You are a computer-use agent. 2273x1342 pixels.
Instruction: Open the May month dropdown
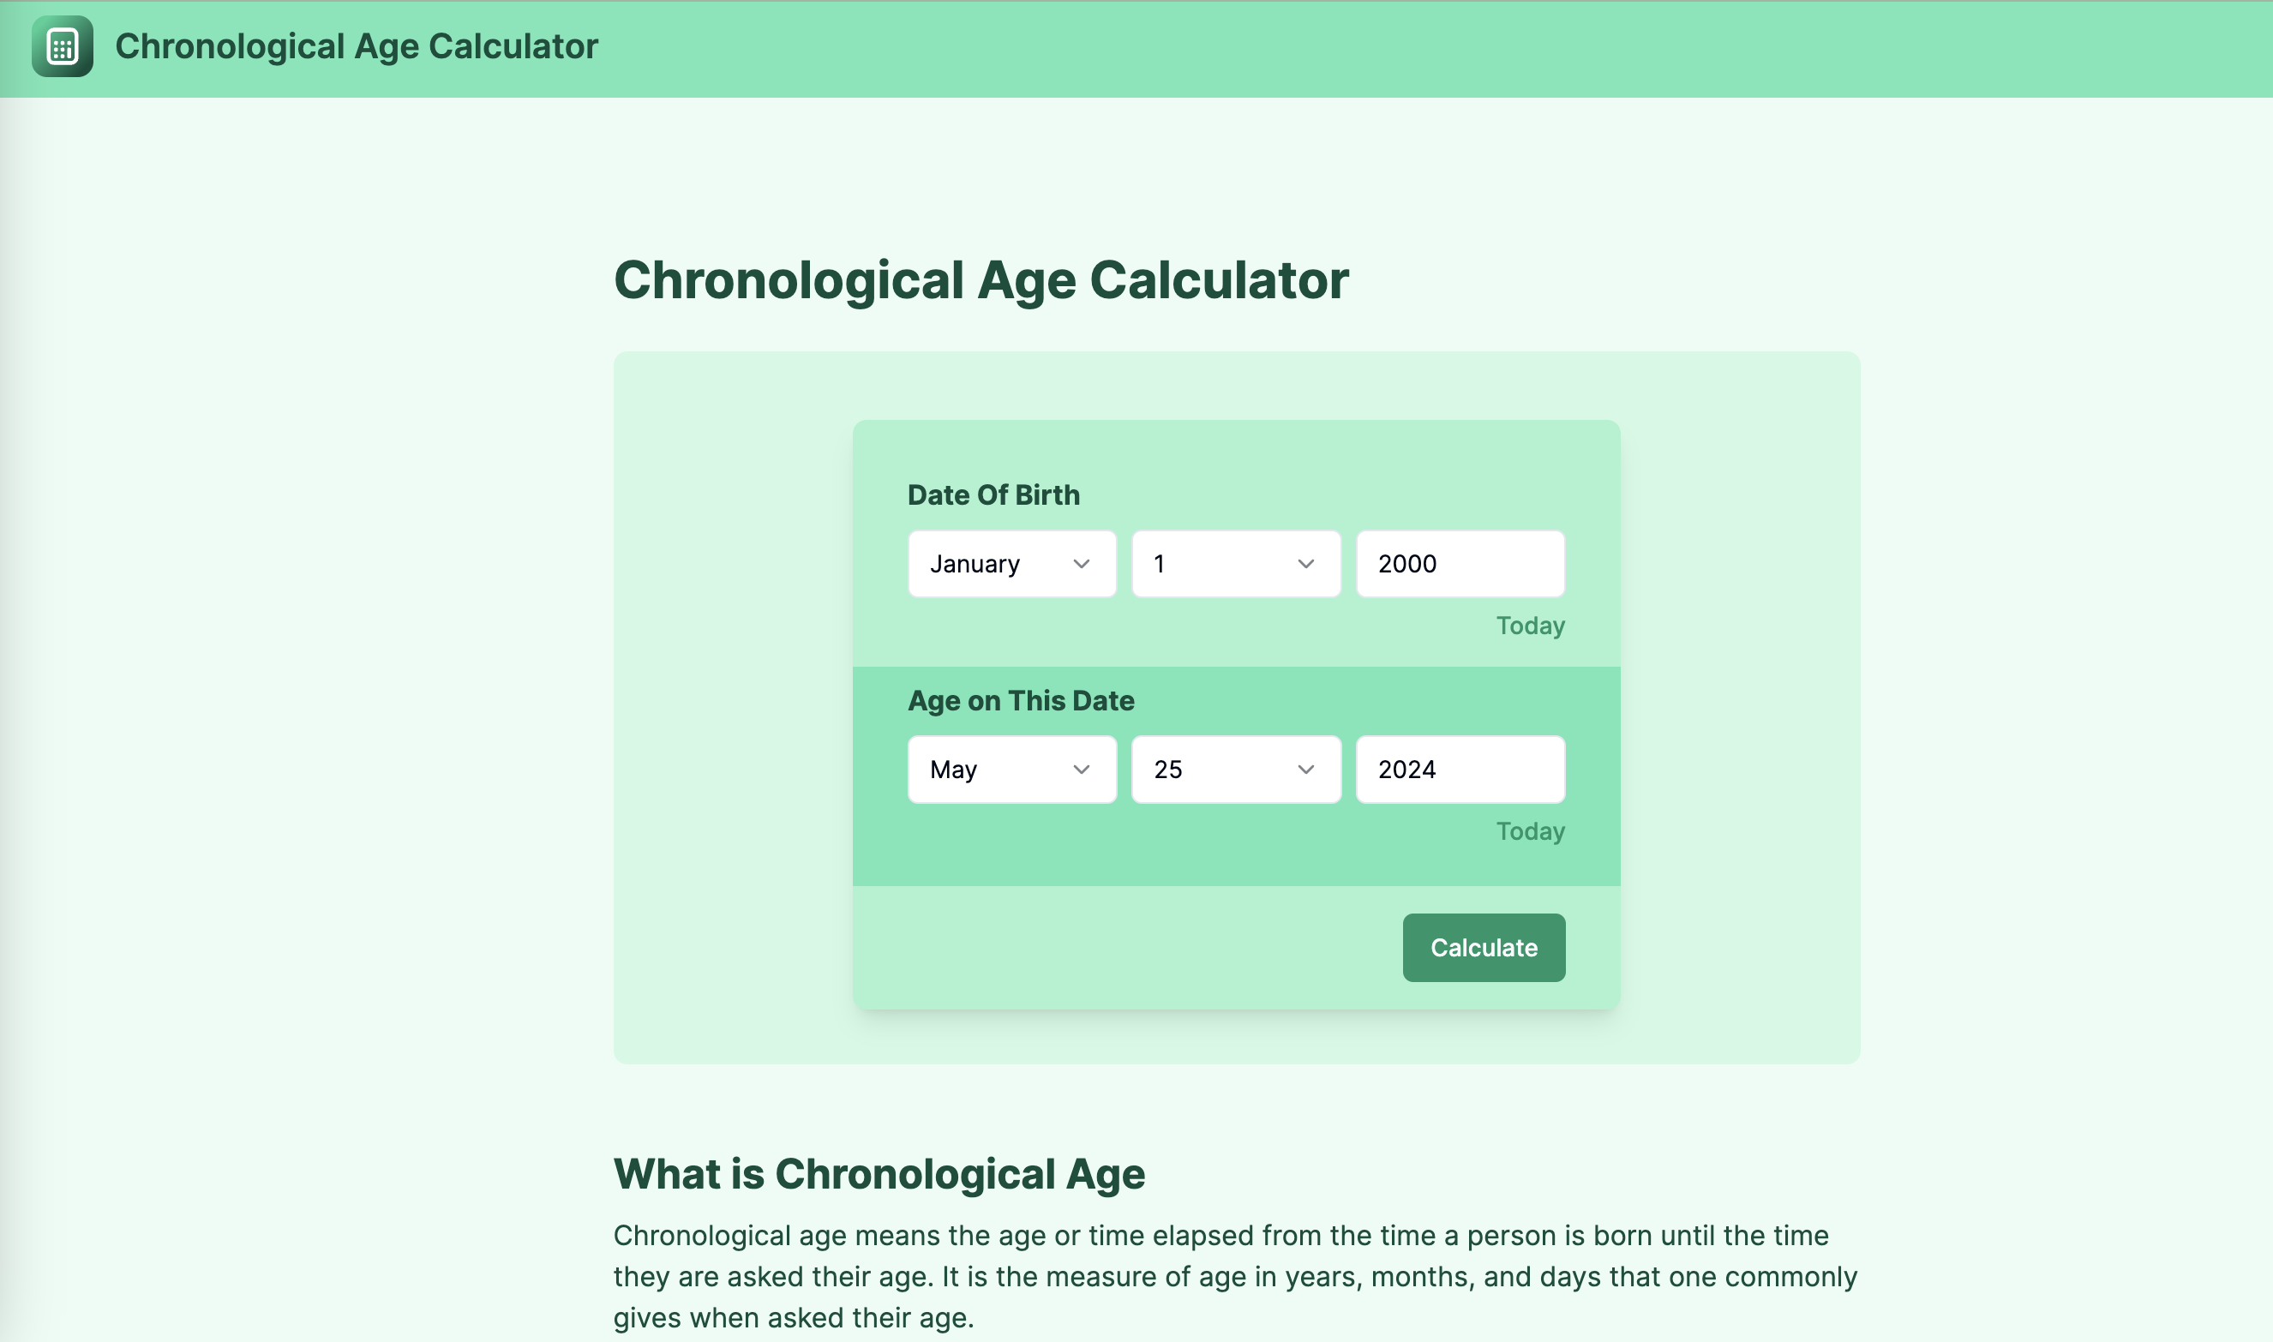coord(1011,769)
